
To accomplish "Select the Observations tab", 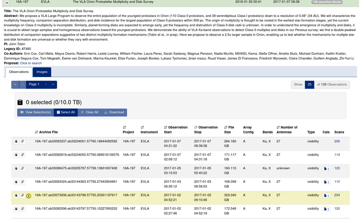I will click(19, 72).
